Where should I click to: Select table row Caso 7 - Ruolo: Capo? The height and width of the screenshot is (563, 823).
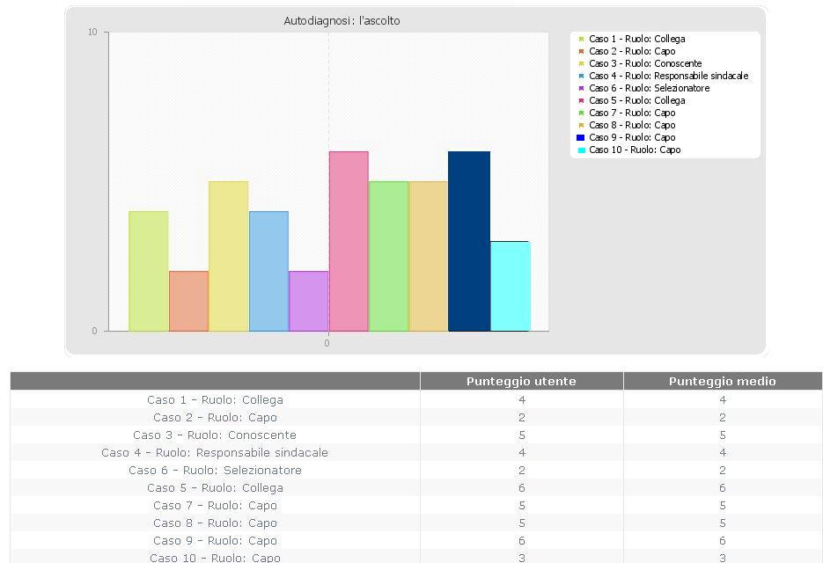point(415,505)
